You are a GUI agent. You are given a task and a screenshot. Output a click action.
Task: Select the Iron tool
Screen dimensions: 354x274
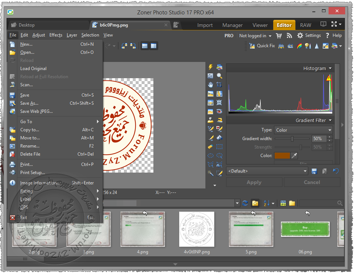click(219, 120)
